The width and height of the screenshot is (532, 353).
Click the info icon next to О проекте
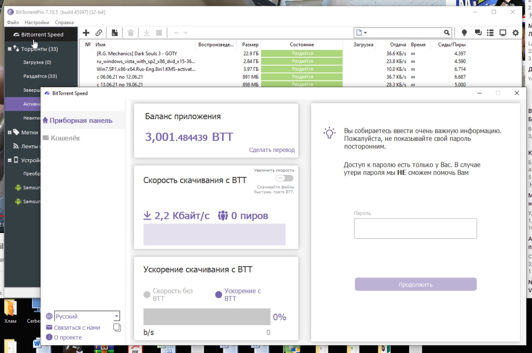pyautogui.click(x=49, y=337)
